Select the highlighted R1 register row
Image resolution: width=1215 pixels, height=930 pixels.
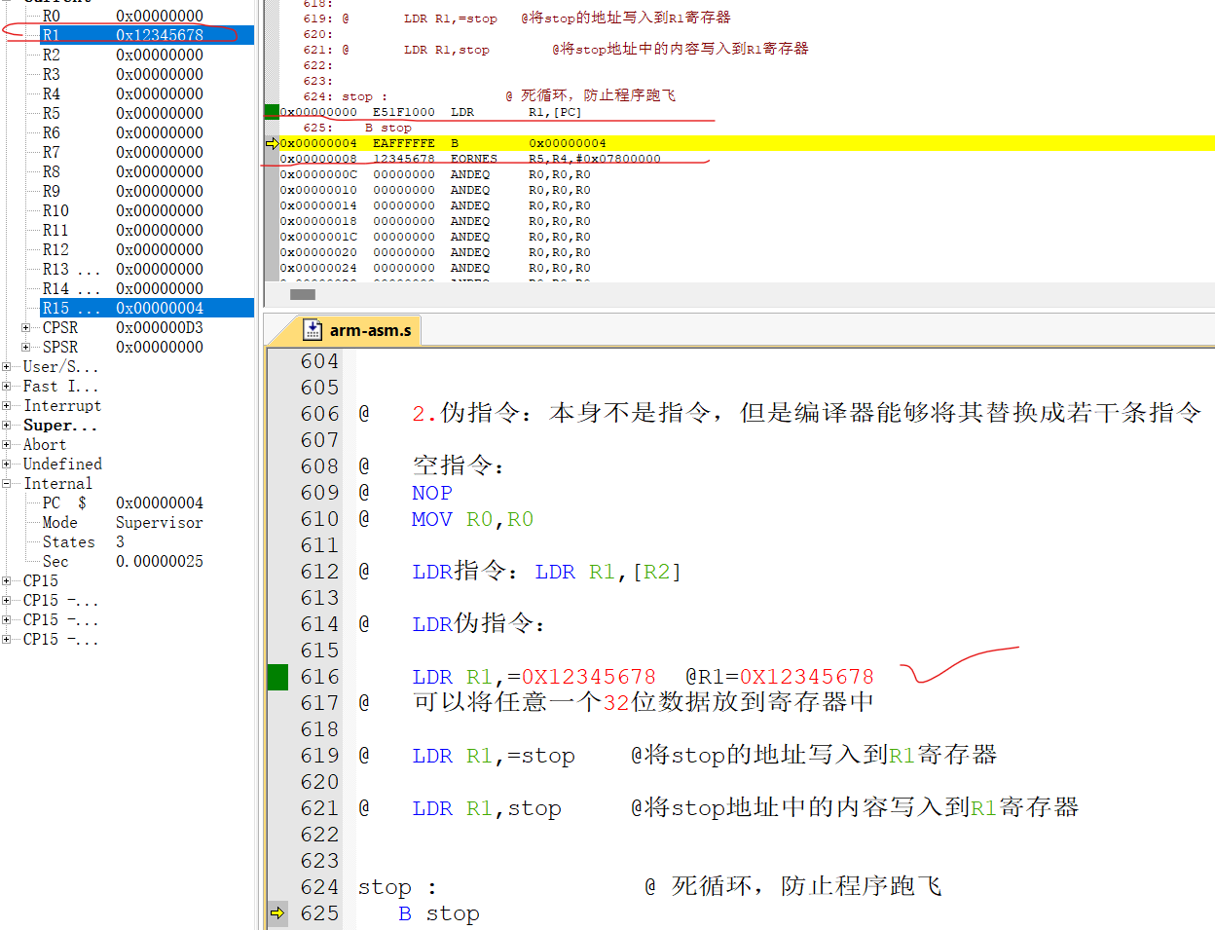pos(146,35)
